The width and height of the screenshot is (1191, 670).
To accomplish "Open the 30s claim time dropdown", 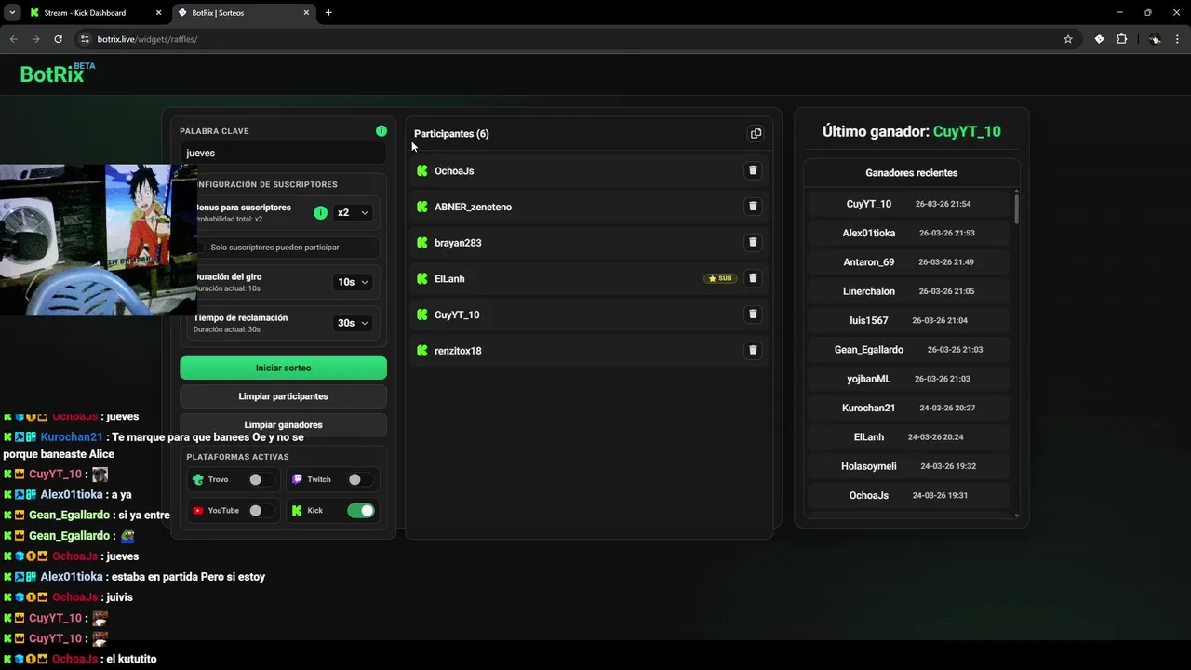I will point(353,323).
